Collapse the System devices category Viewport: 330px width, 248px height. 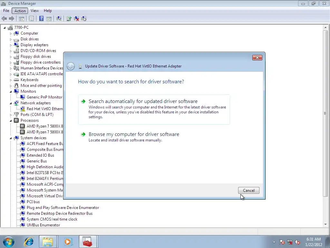click(11, 138)
